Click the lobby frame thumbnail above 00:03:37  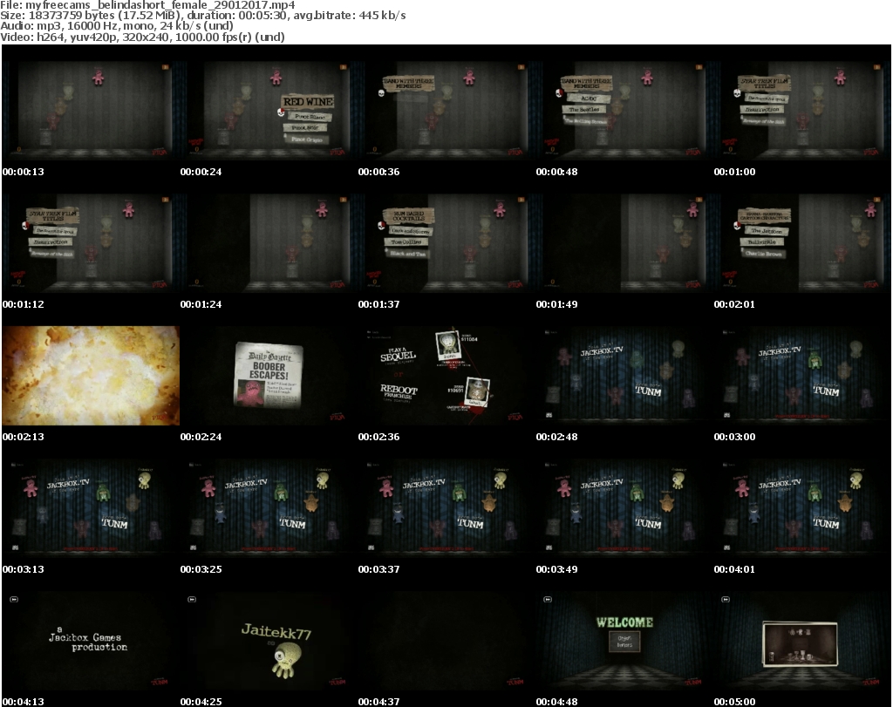click(446, 508)
